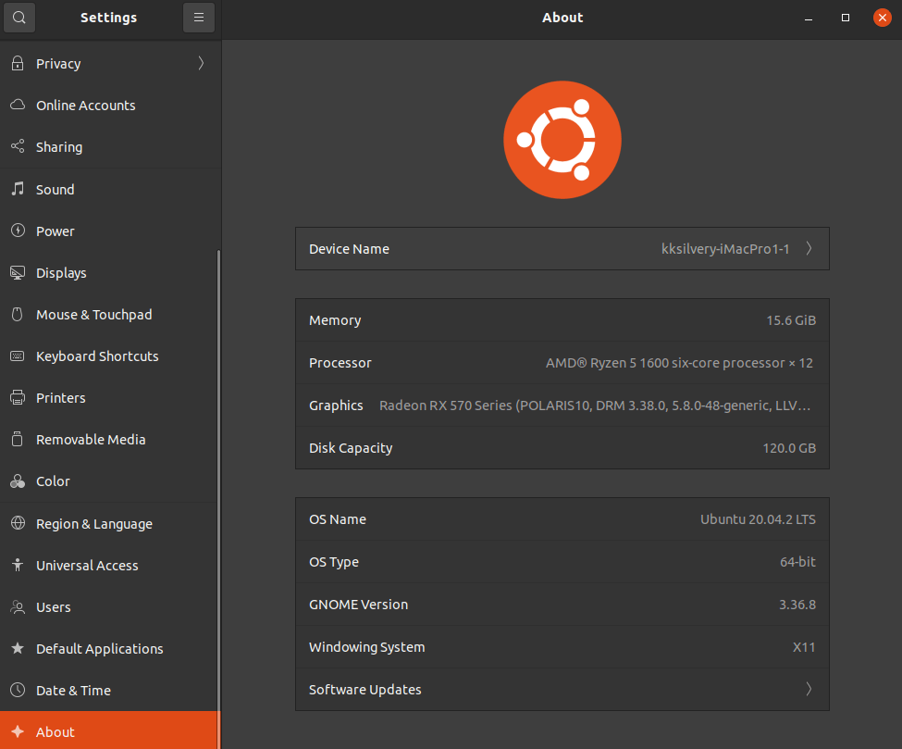902x749 pixels.
Task: Click device name value kksilvery-iMacPro1-1
Action: (724, 249)
